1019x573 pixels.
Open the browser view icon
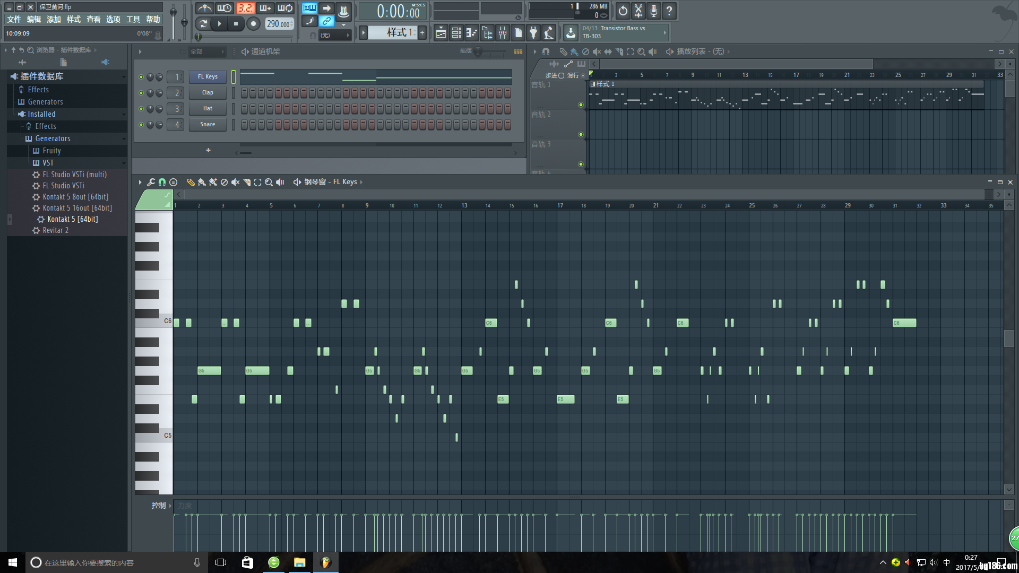click(487, 33)
